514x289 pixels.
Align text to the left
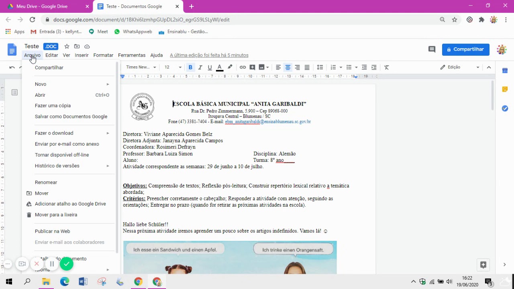pyautogui.click(x=278, y=67)
